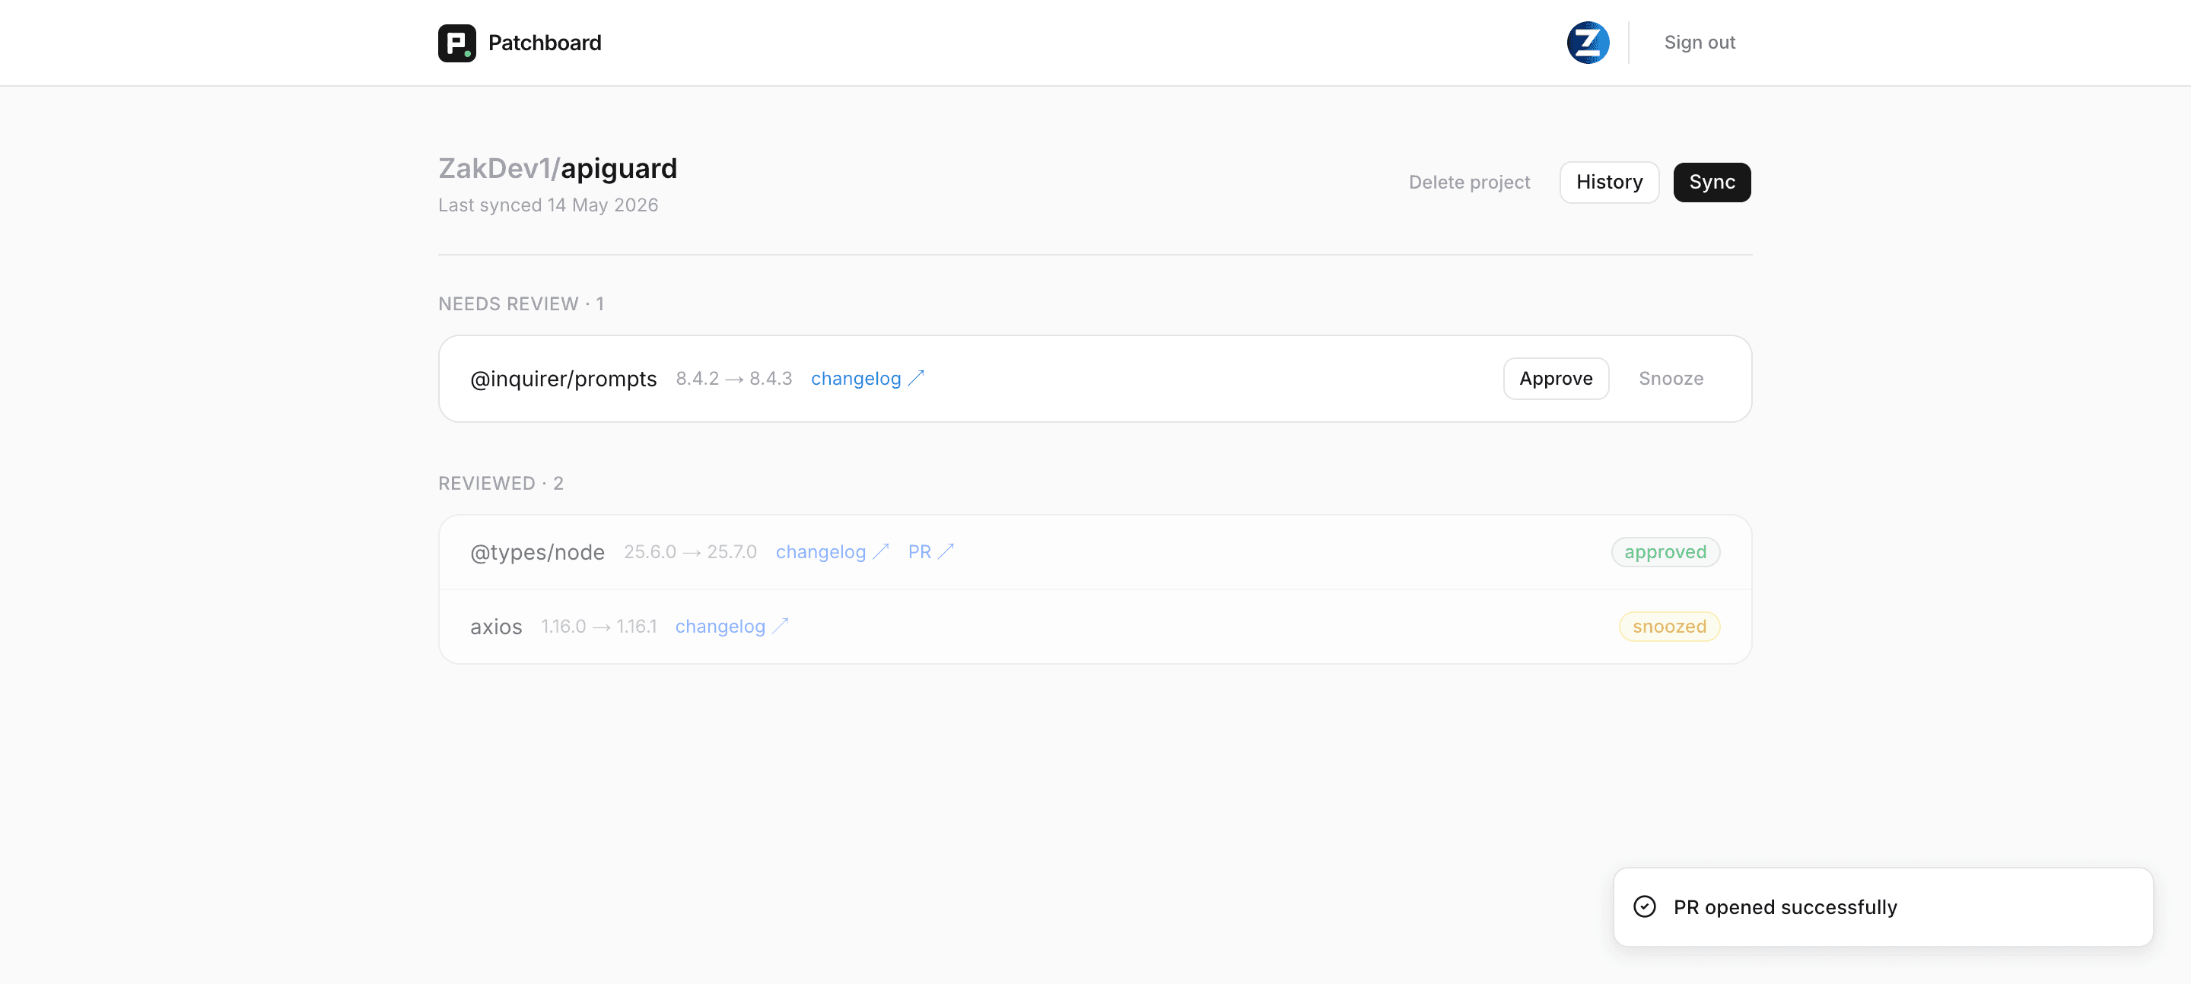This screenshot has width=2191, height=984.
Task: Open changelog for @inquirer/prompts
Action: coord(867,379)
